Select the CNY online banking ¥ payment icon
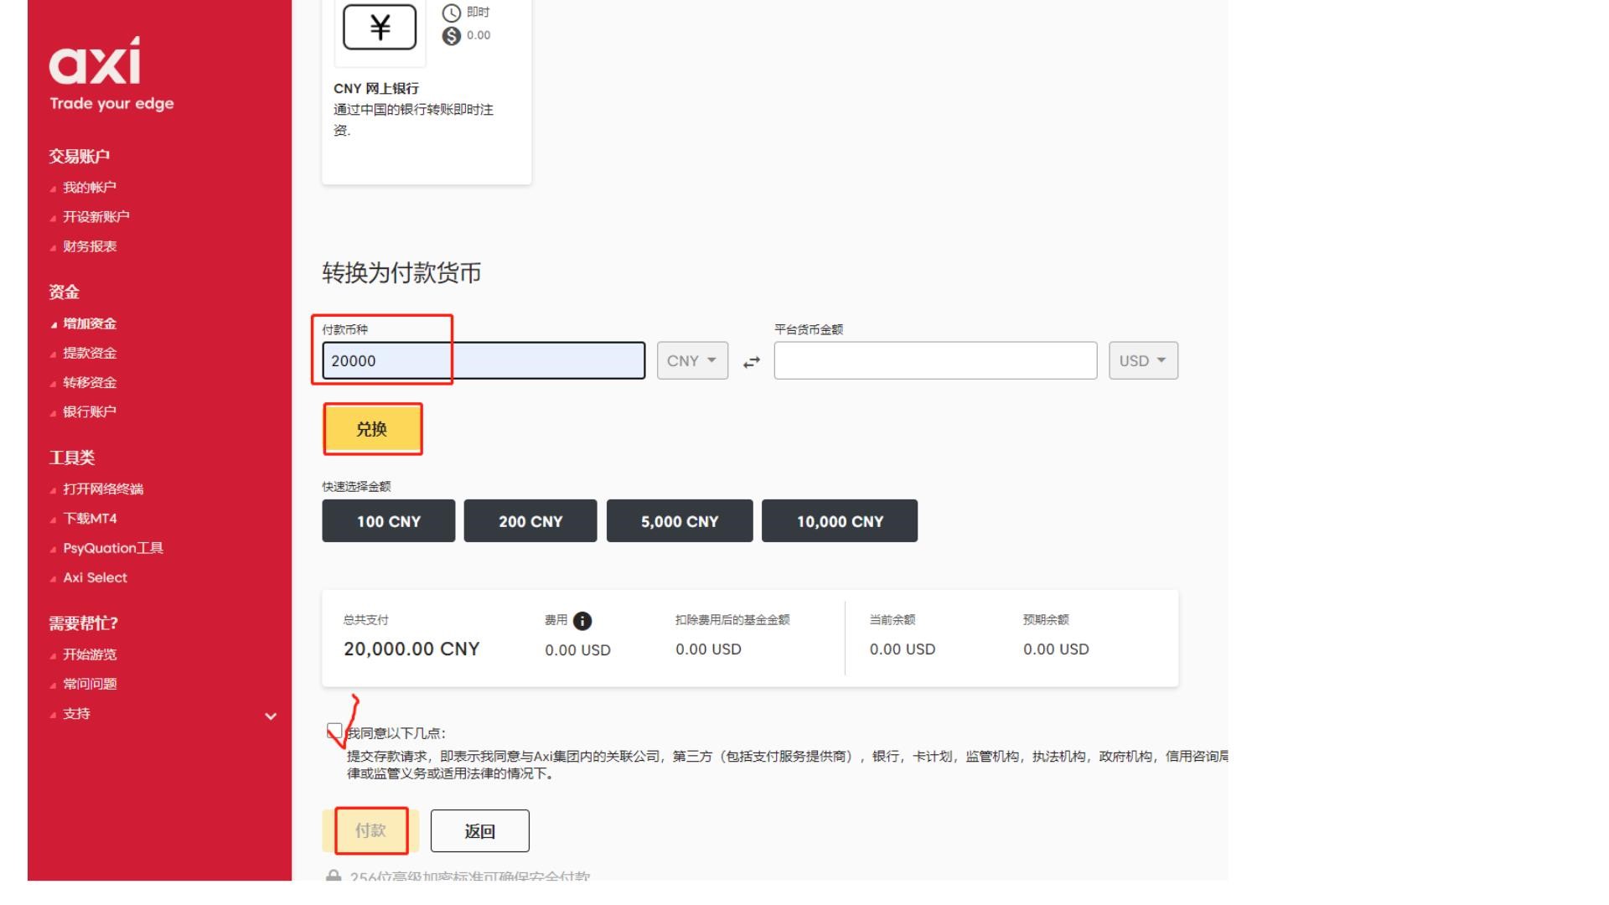This screenshot has width=1609, height=905. [x=379, y=26]
